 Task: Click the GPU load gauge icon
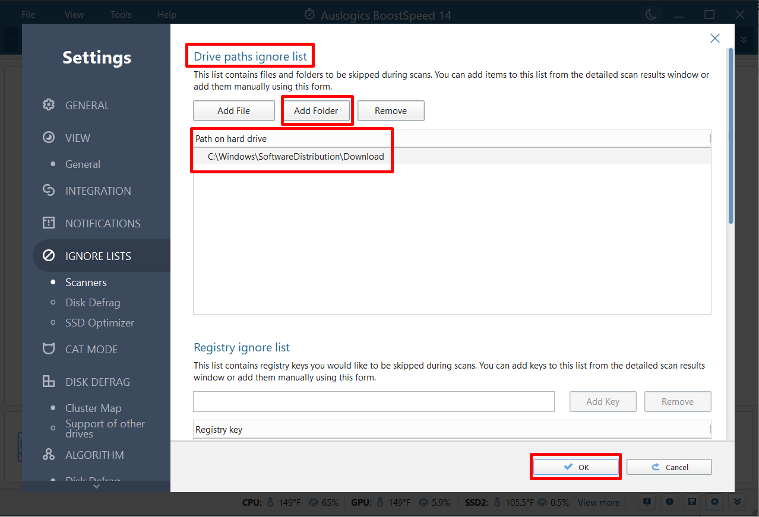423,503
